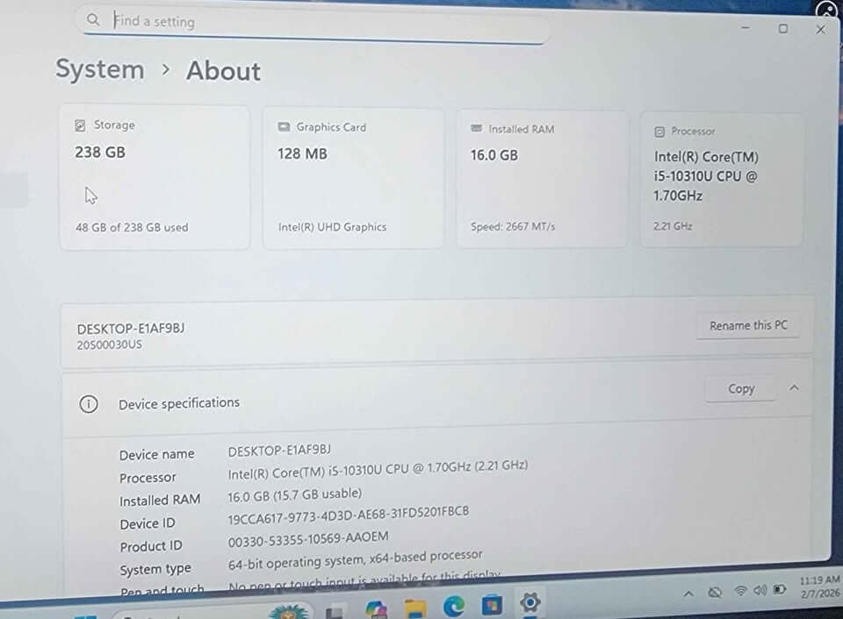Screen dimensions: 843x619
Task: Open Microsoft Store from the taskbar
Action: [x=492, y=604]
